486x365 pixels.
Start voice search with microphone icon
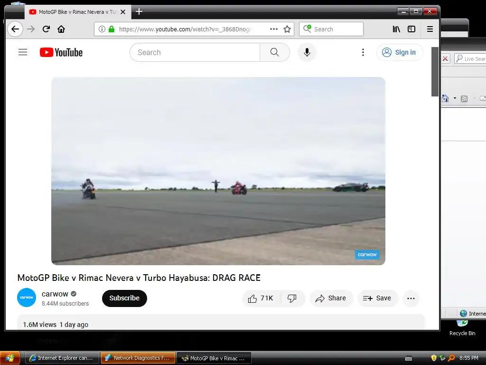pos(307,52)
